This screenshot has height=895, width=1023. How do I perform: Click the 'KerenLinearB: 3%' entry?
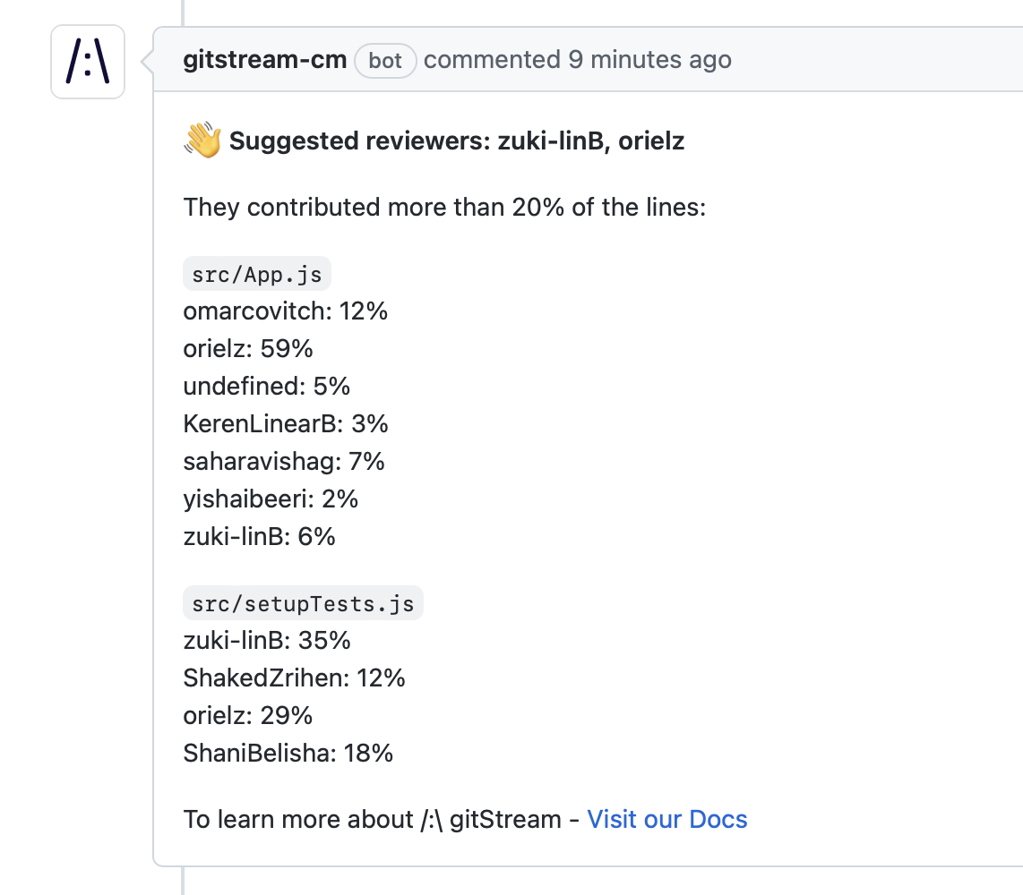pos(286,423)
